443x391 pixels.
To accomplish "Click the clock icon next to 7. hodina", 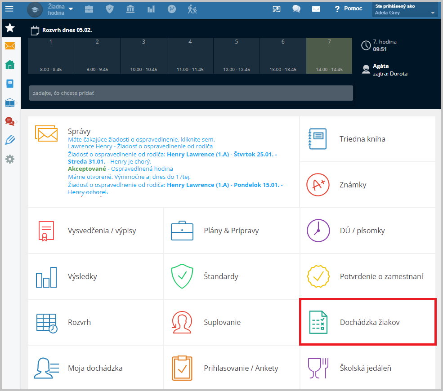I will pyautogui.click(x=366, y=45).
